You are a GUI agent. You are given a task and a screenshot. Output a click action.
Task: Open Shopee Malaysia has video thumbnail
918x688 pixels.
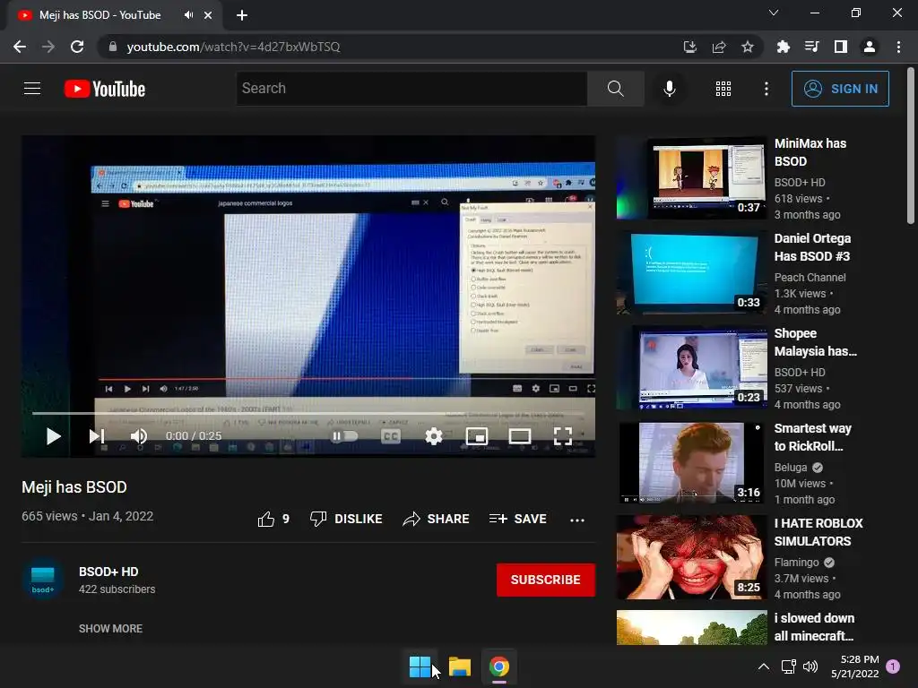tap(691, 368)
